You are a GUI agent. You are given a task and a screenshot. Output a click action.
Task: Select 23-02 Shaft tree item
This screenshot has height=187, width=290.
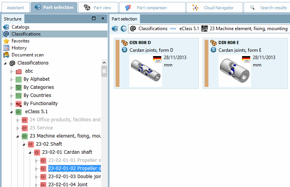[49, 144]
